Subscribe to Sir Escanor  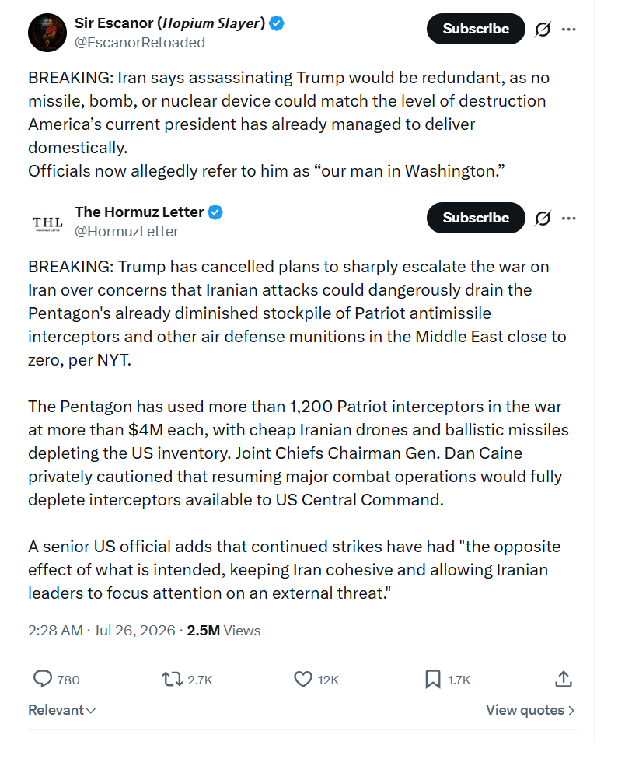coord(476,29)
